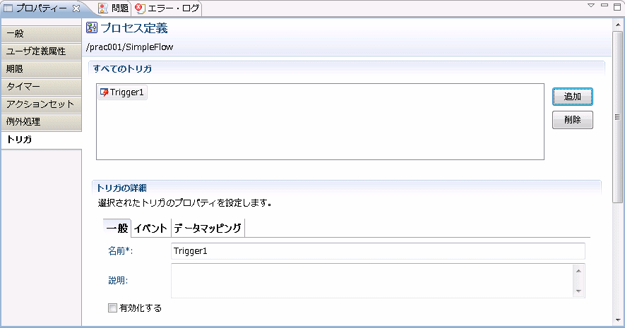Click the 説明 field down arrow
The height and width of the screenshot is (328, 625).
[578, 291]
